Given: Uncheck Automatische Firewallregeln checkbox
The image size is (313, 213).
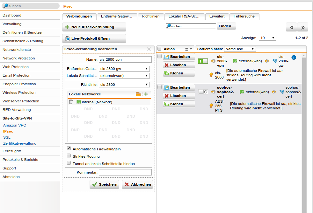Looking at the screenshot, I should (69, 149).
